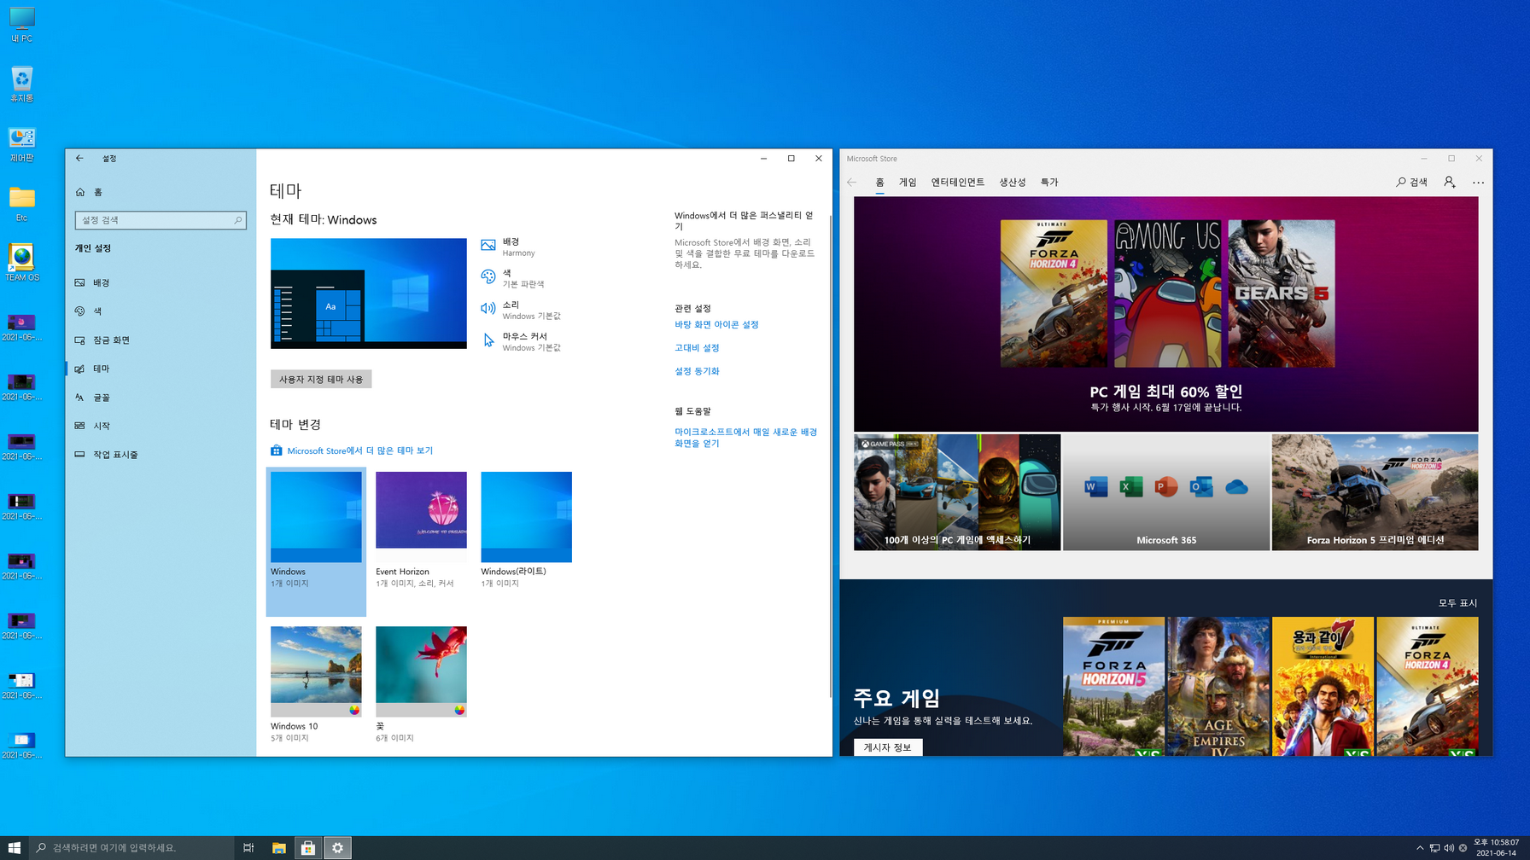This screenshot has height=860, width=1530.
Task: Switch to the 특가 tab
Action: point(1049,182)
